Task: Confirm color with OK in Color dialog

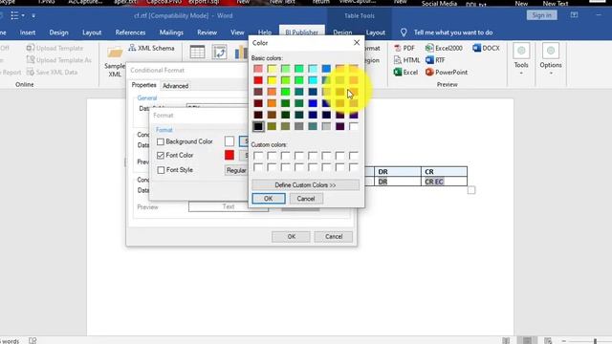Action: (x=269, y=199)
